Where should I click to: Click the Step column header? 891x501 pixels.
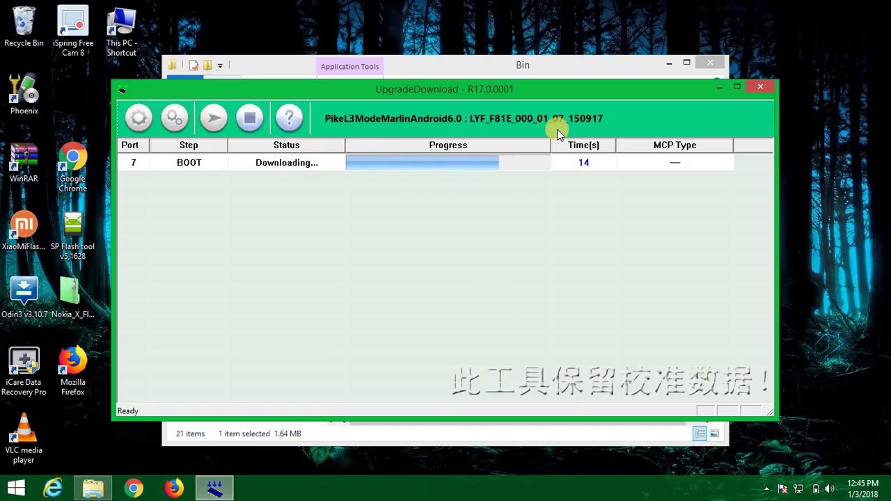[189, 145]
